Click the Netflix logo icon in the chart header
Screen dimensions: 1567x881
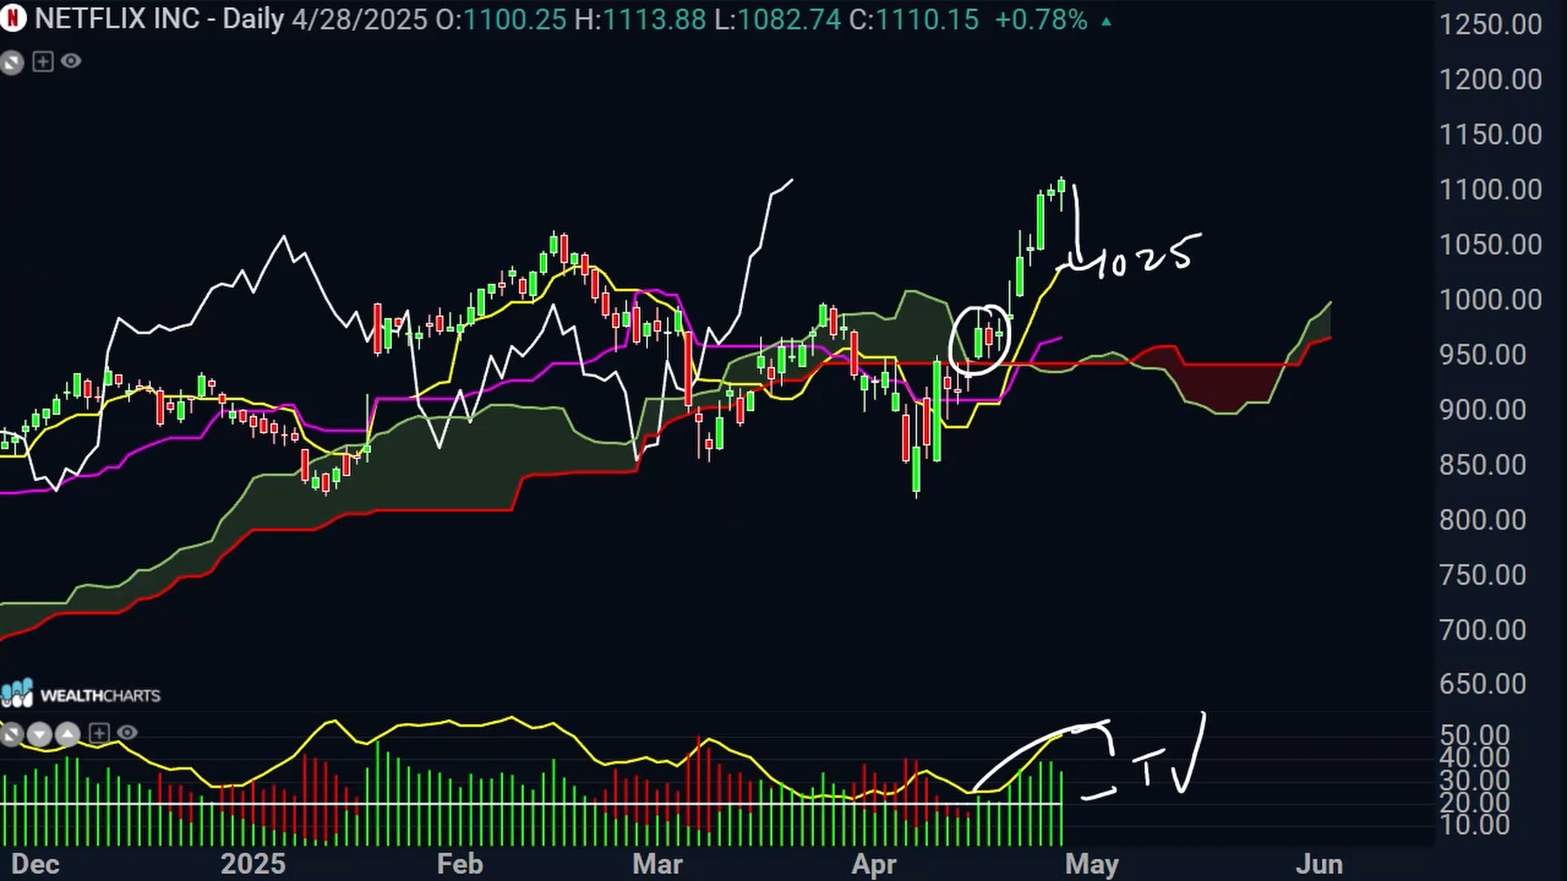point(13,19)
